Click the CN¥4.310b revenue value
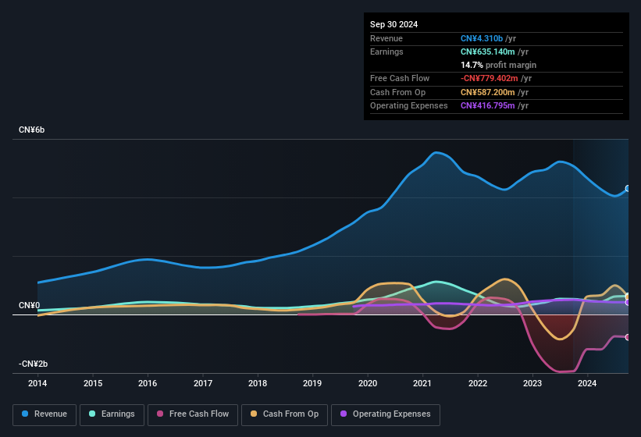 point(482,38)
